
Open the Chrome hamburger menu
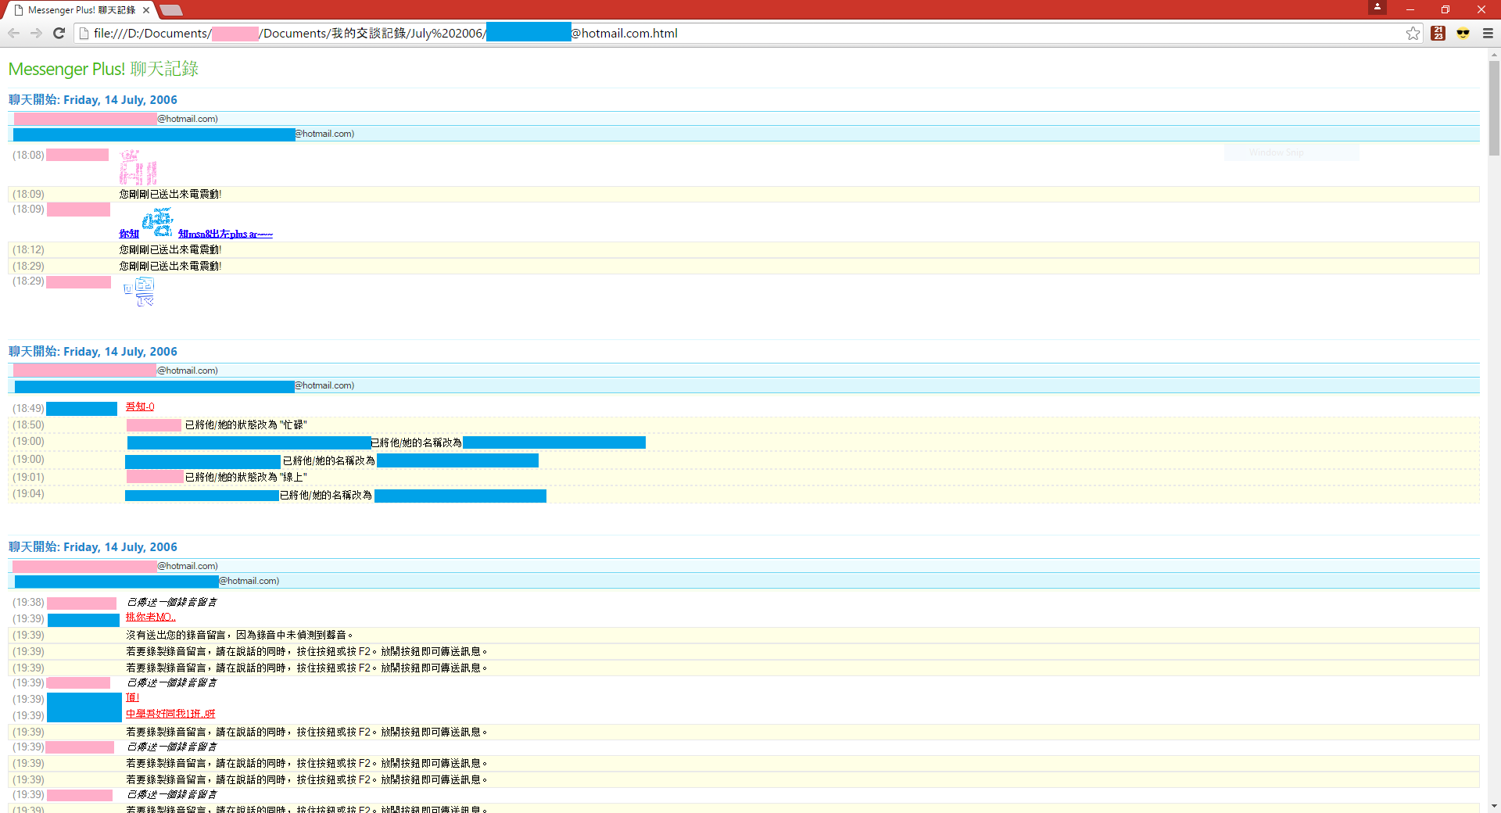tap(1488, 33)
